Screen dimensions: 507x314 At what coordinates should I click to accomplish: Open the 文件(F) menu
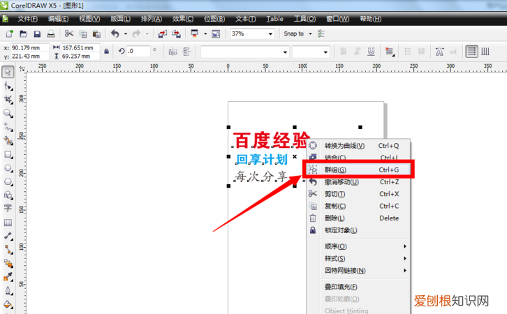[x=27, y=19]
